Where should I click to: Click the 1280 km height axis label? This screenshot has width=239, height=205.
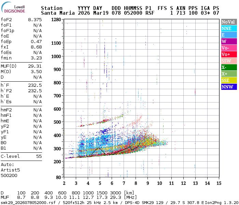pyautogui.click(x=56, y=20)
